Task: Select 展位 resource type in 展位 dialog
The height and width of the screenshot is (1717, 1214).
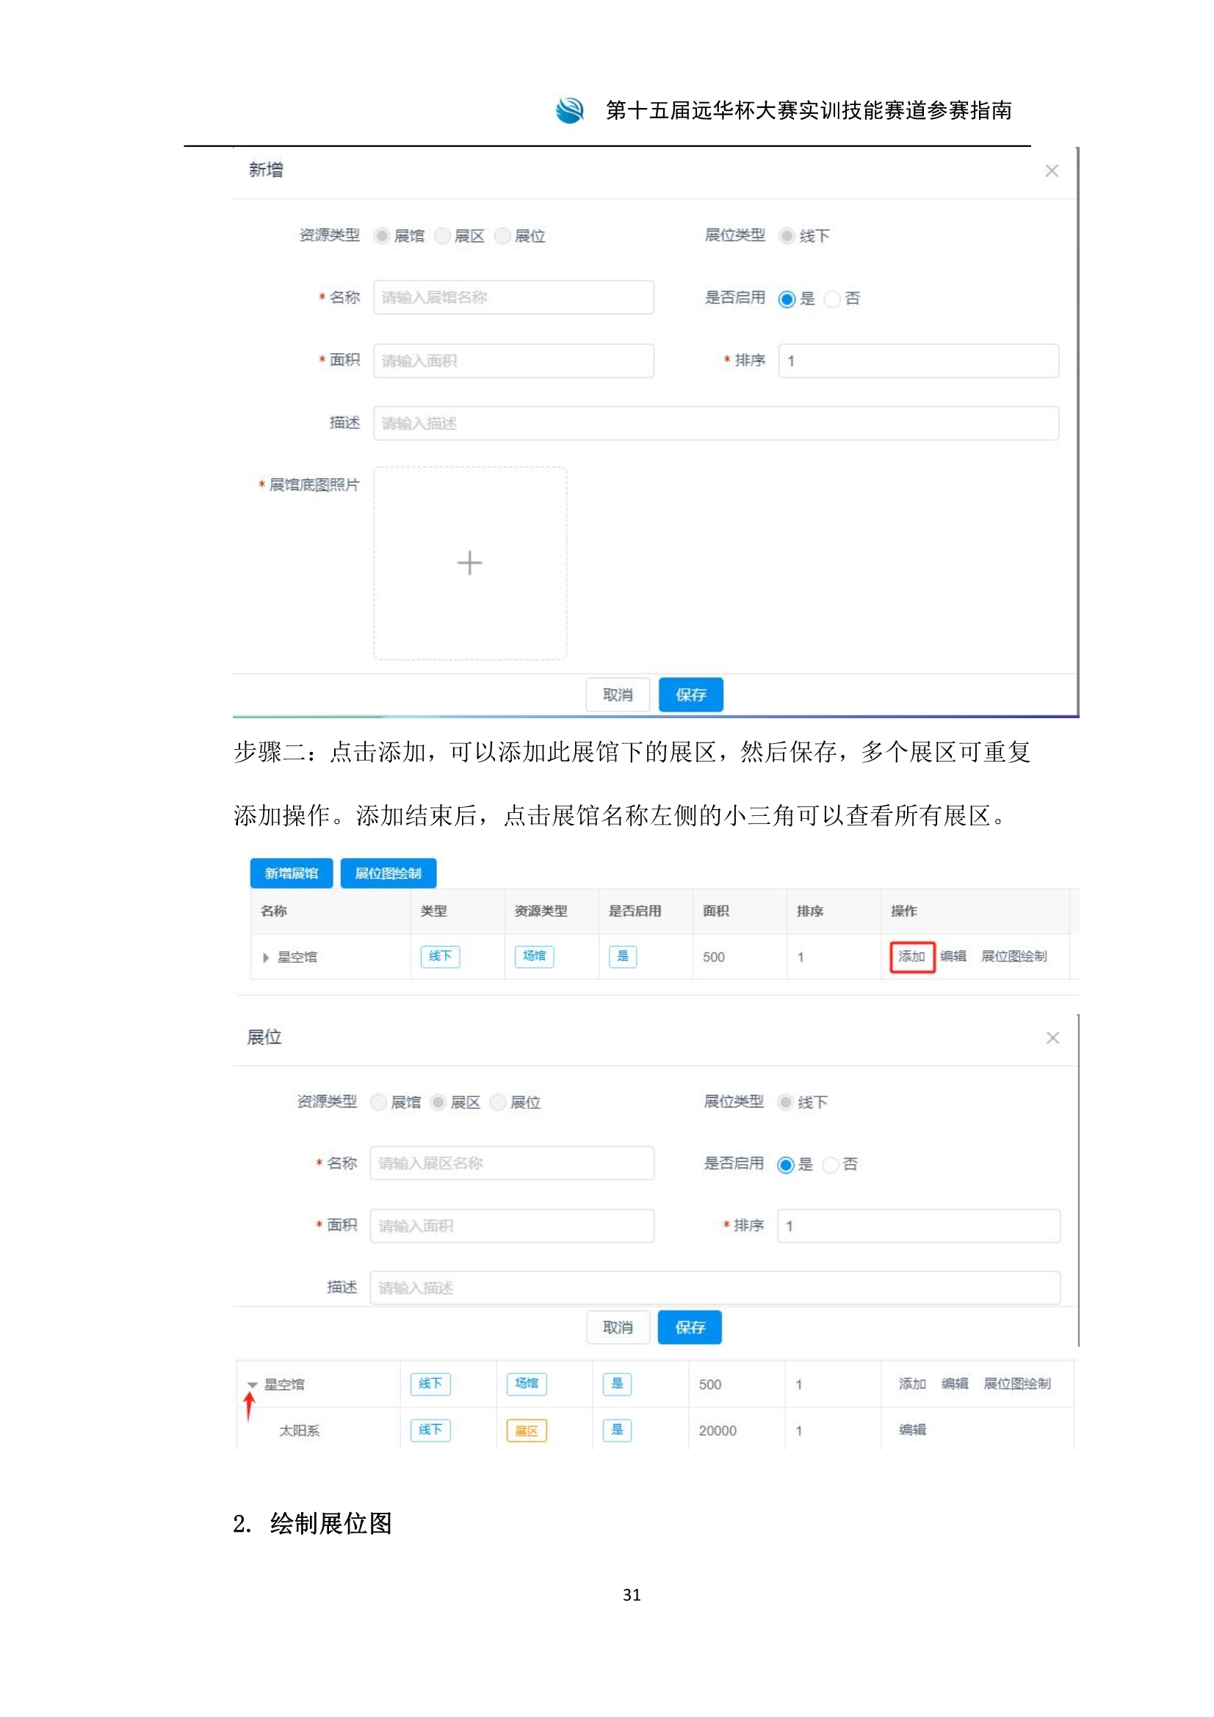Action: click(498, 1102)
